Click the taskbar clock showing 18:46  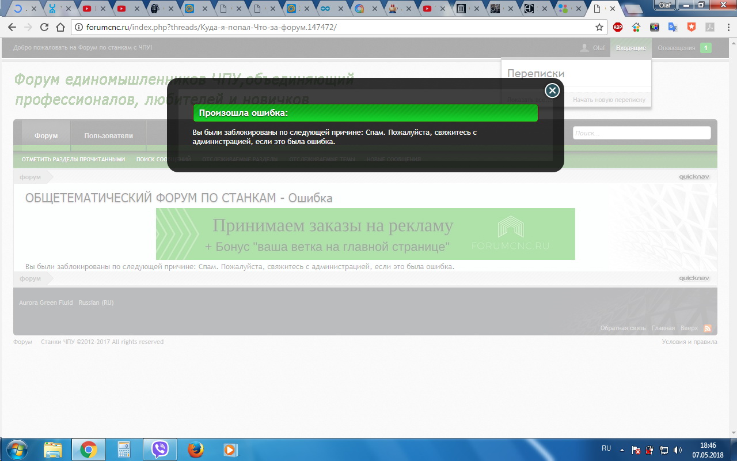[x=708, y=449]
